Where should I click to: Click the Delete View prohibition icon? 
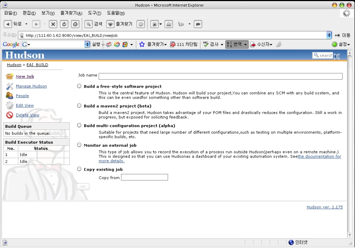pos(9,115)
